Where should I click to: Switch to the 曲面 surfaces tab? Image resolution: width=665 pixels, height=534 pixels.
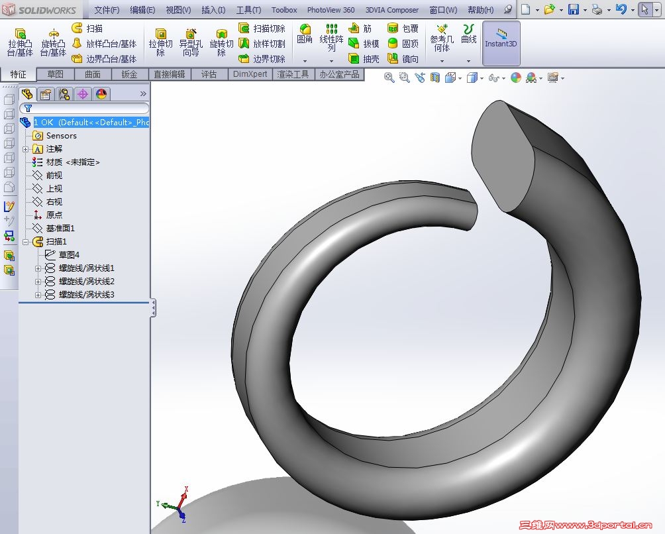click(x=93, y=74)
